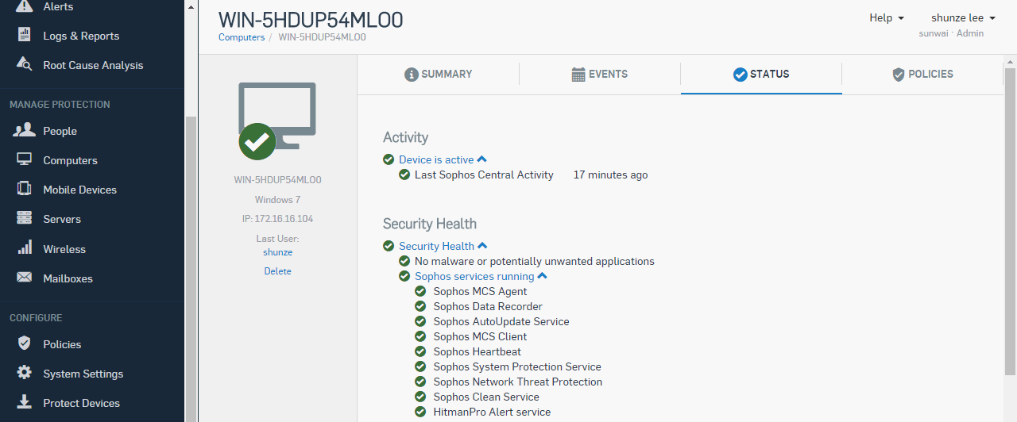
Task: Select the Mailboxes envelope icon
Action: coord(25,278)
